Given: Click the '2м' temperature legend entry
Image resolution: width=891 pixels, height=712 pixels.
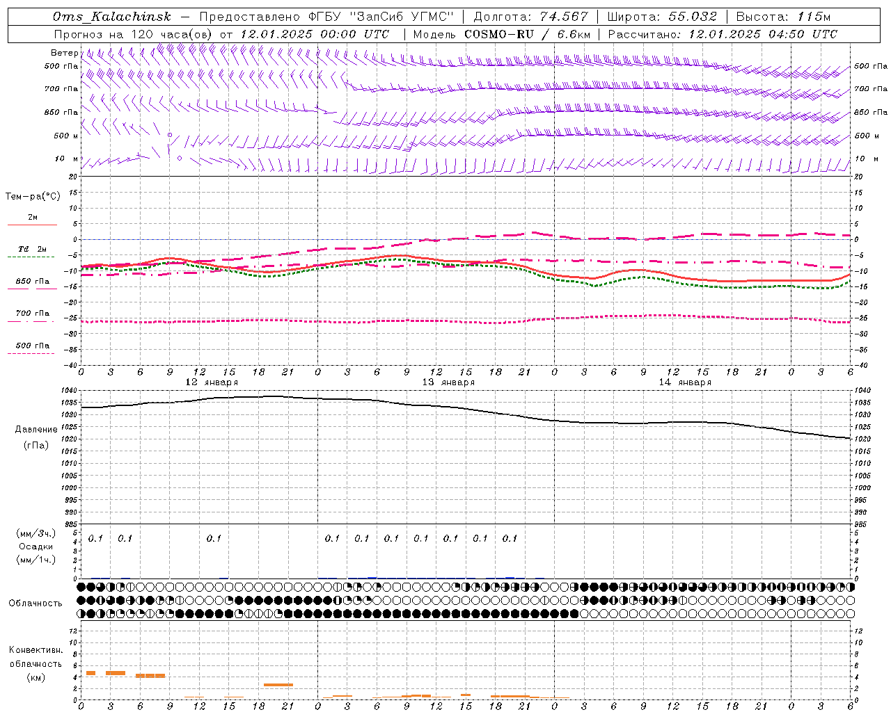Looking at the screenshot, I should (x=33, y=217).
